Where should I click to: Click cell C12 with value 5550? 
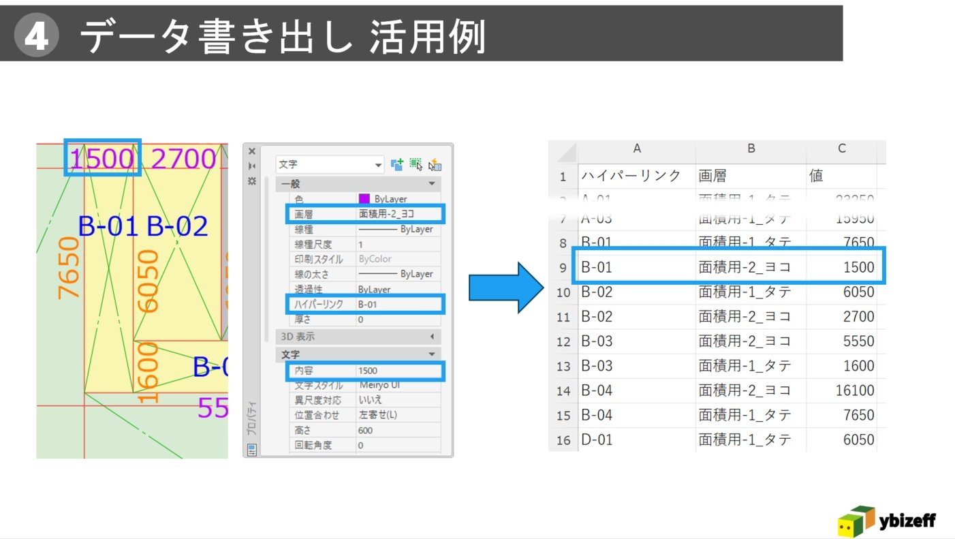click(x=842, y=341)
